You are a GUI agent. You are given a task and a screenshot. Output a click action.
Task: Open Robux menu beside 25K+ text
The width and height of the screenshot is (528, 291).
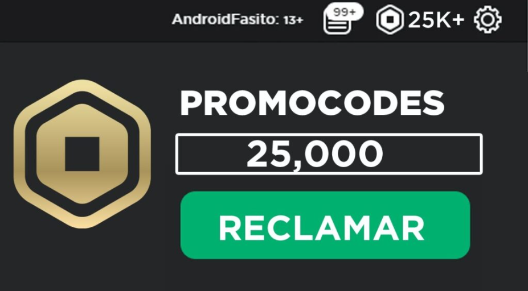pos(390,19)
